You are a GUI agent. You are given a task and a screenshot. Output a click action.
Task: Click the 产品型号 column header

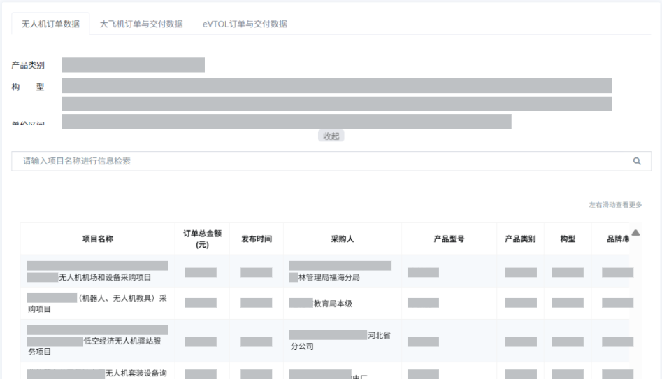[449, 239]
